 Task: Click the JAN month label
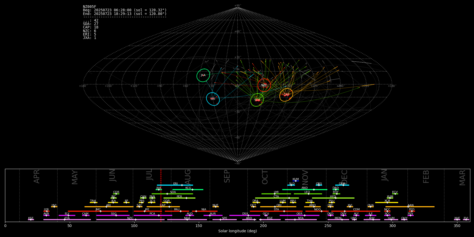point(384,175)
